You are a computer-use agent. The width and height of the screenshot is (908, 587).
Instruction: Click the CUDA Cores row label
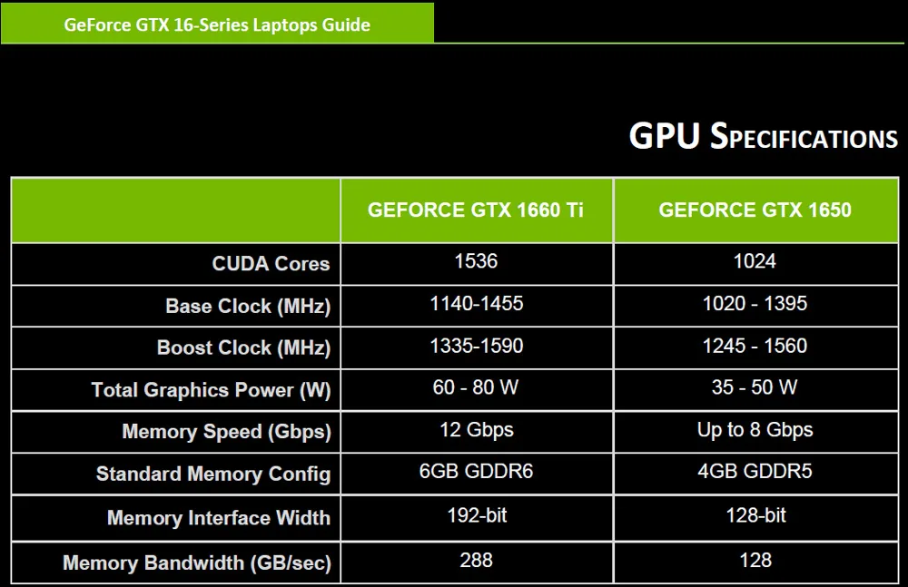[271, 263]
